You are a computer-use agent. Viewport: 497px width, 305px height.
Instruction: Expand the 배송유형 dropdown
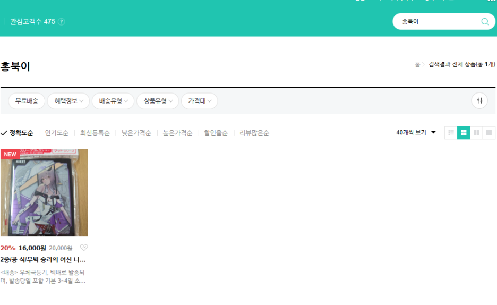point(113,101)
